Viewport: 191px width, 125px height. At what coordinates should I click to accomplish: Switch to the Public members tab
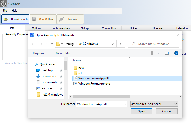coord(61,28)
